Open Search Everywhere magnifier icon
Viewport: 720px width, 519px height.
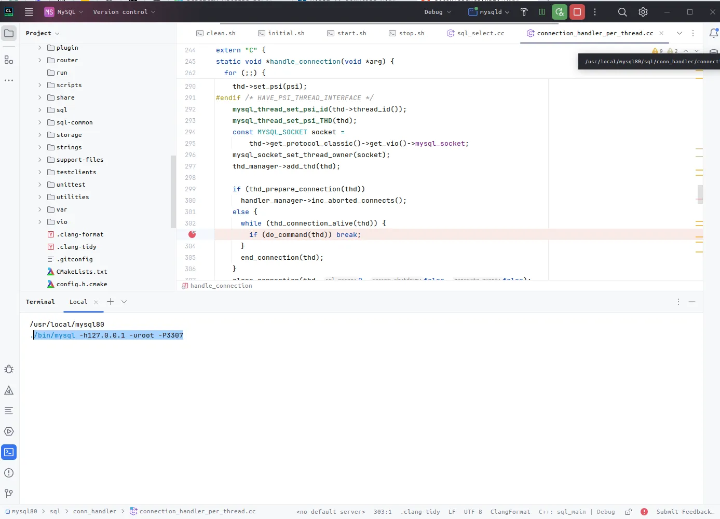622,12
